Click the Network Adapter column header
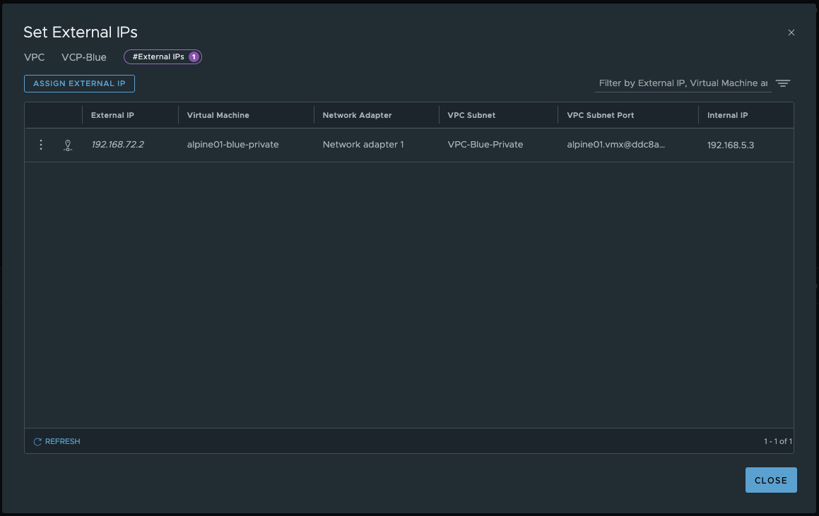 coord(357,115)
